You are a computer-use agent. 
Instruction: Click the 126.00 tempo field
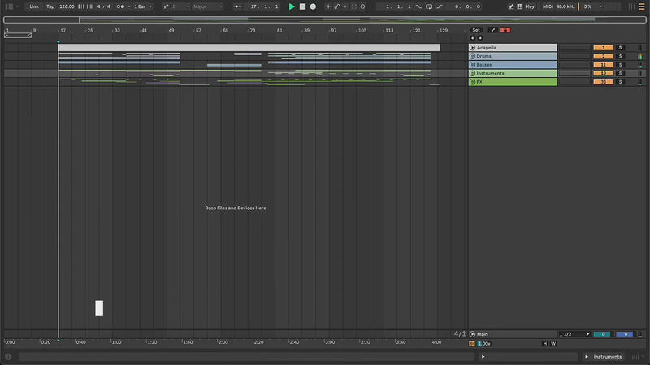tap(67, 6)
